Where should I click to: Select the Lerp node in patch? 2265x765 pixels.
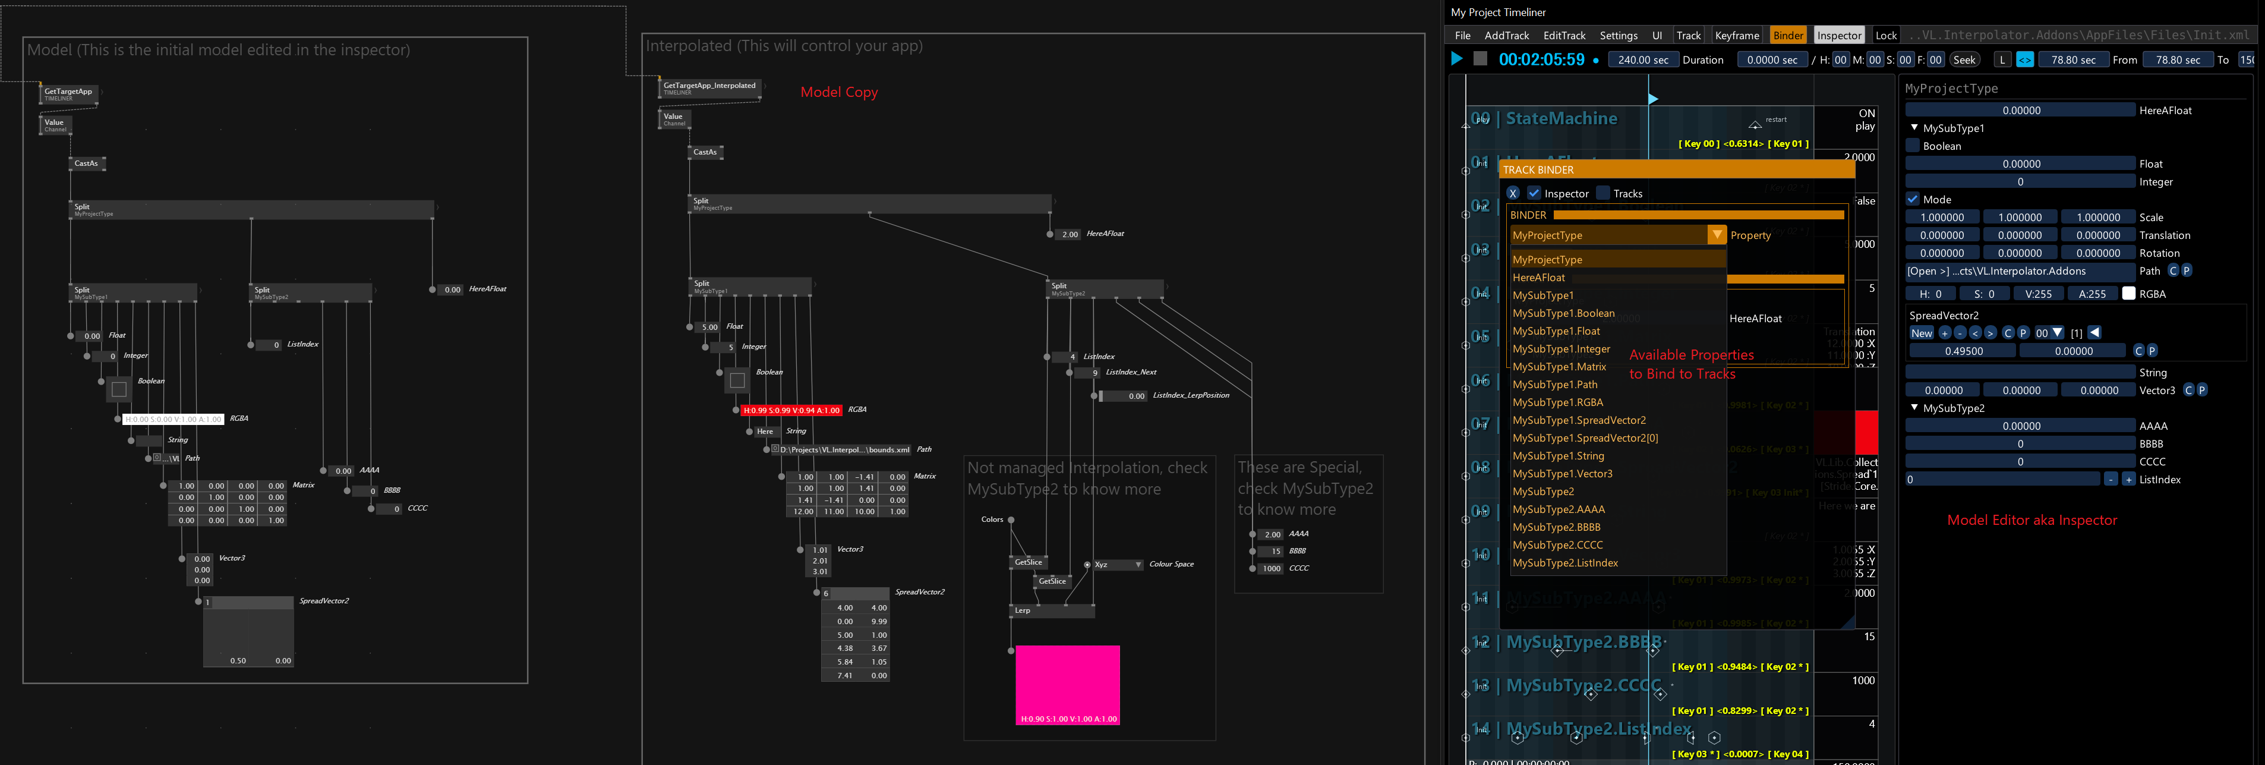[x=1052, y=610]
